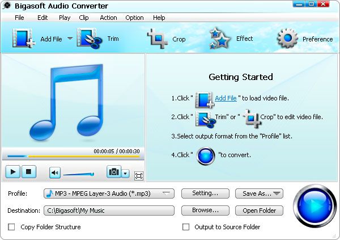Expand the Add File dropdown arrow
Viewport: 340px width, 240px height.
click(70, 39)
